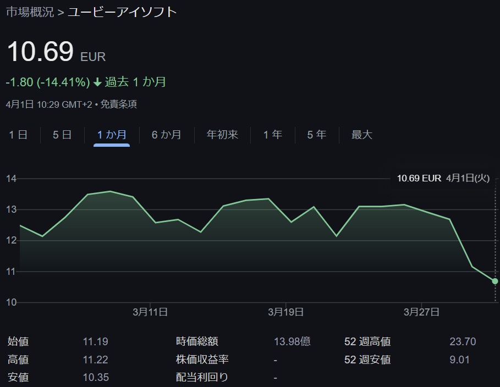Image resolution: width=500 pixels, height=387 pixels.
Task: Click the y-axis label 10
Action: pyautogui.click(x=11, y=302)
